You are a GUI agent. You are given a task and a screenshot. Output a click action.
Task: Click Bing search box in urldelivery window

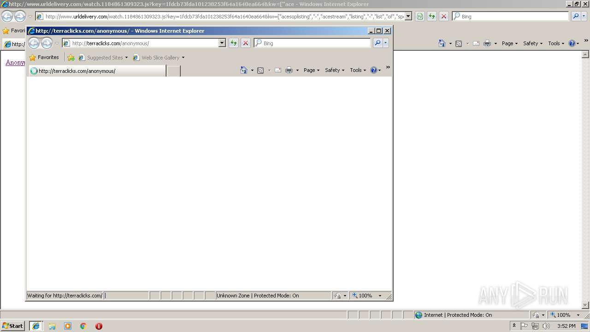511,16
